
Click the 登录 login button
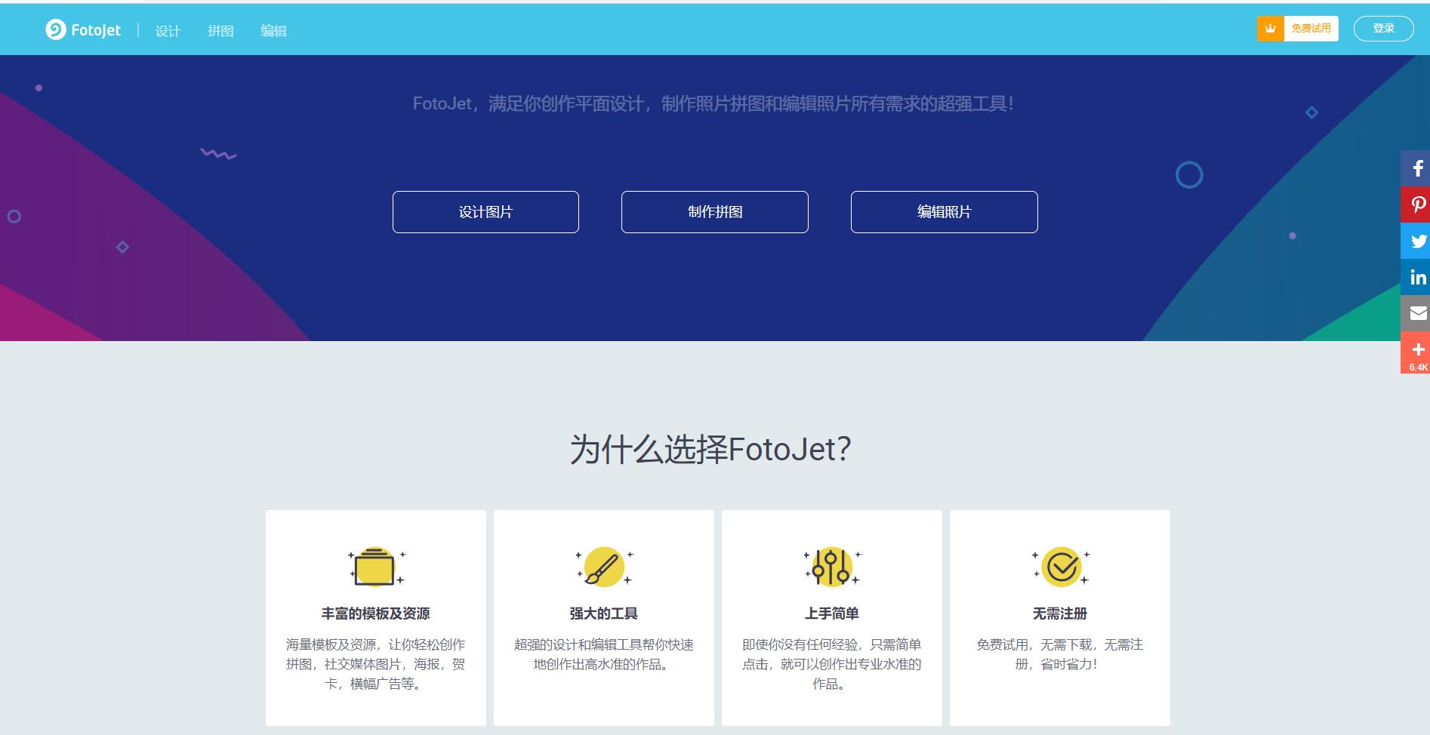pos(1384,28)
